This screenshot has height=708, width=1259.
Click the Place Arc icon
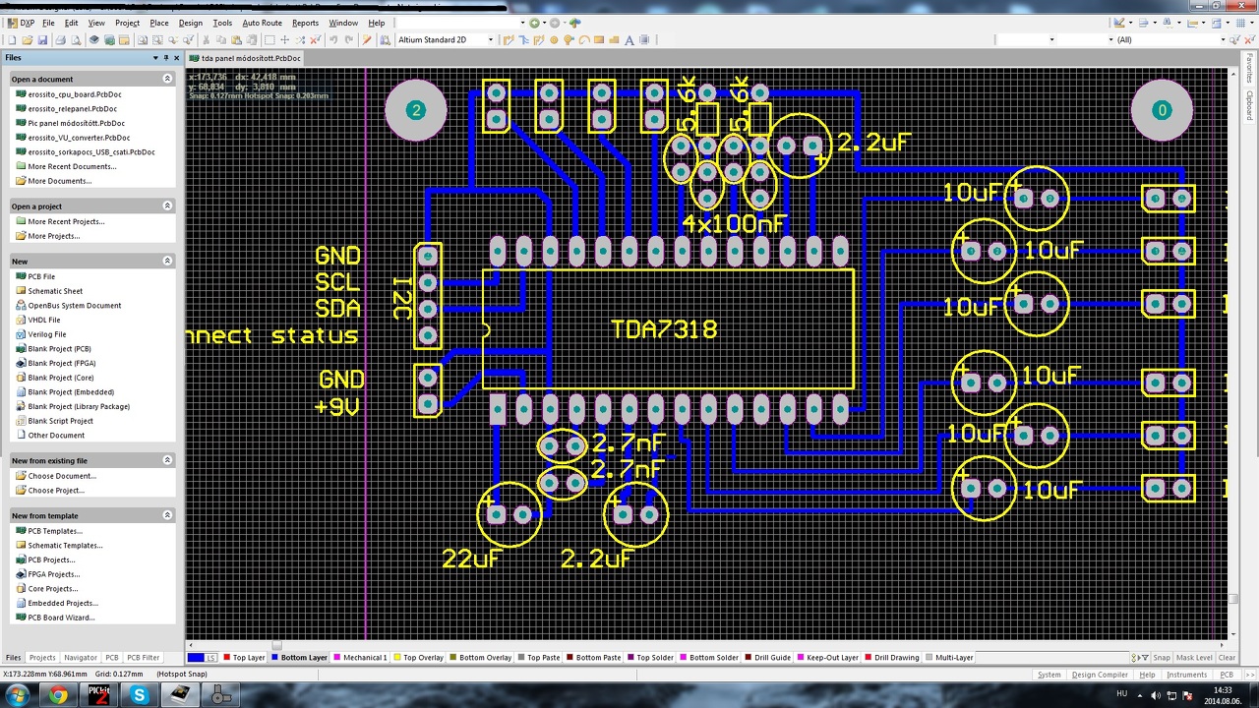click(584, 39)
